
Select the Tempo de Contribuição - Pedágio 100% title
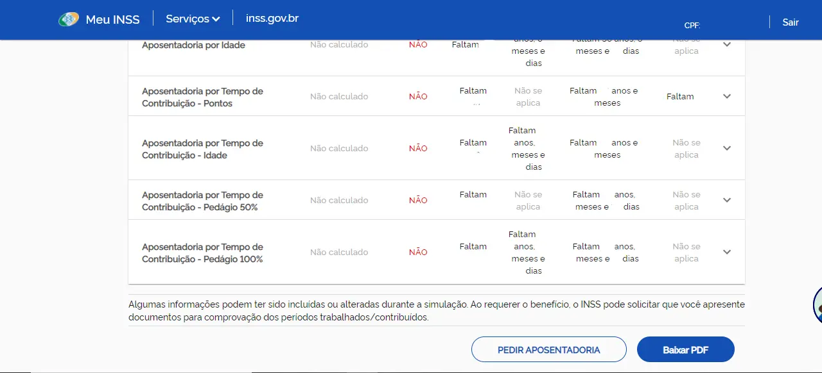[x=202, y=253]
